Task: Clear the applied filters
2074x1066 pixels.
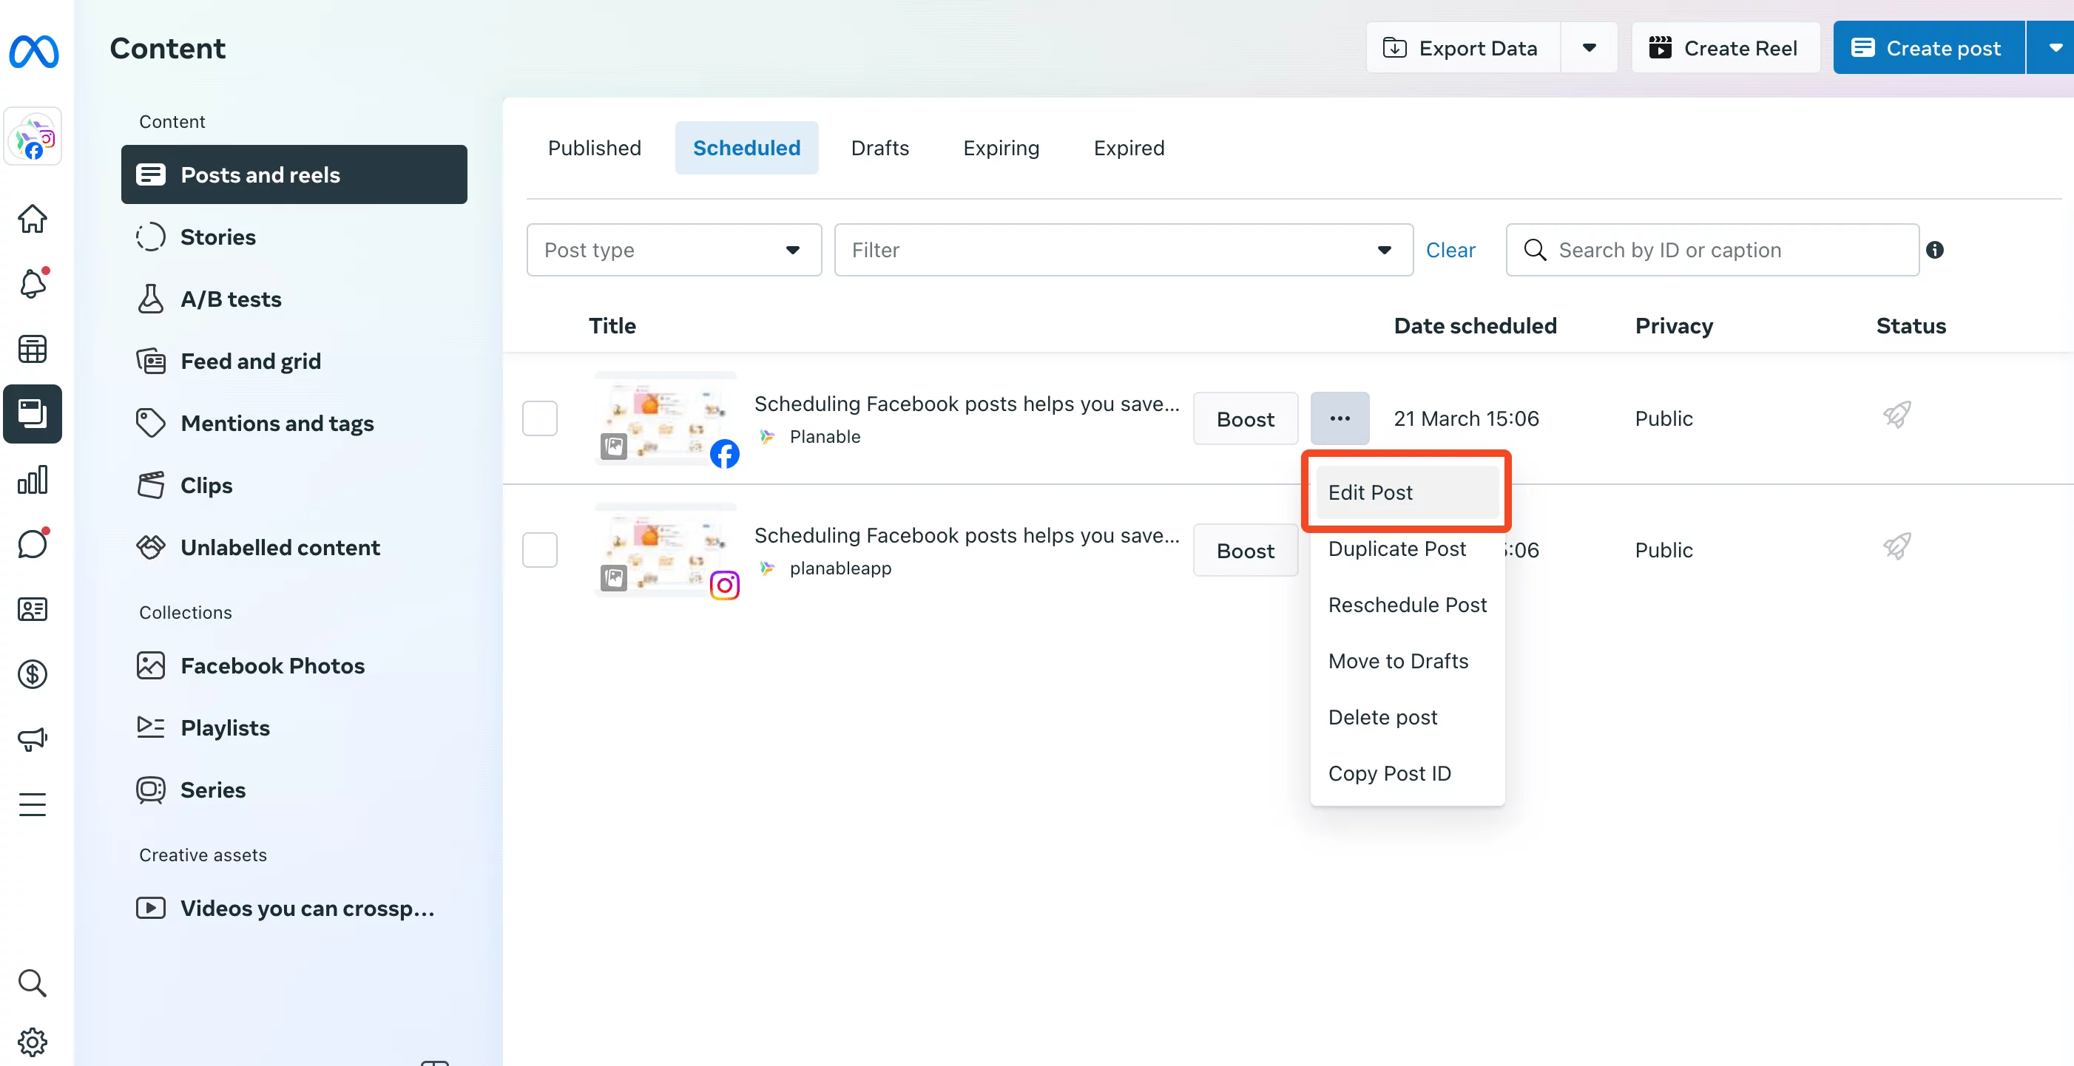Action: 1450,249
